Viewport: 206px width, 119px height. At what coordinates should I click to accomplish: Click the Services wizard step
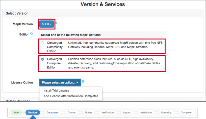click(x=33, y=112)
